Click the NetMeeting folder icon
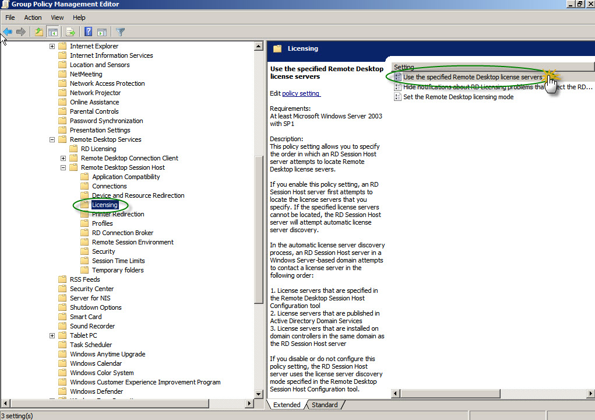595x420 pixels. [x=62, y=74]
